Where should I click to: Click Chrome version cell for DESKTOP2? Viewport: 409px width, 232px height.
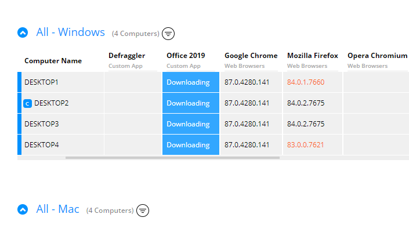point(247,103)
